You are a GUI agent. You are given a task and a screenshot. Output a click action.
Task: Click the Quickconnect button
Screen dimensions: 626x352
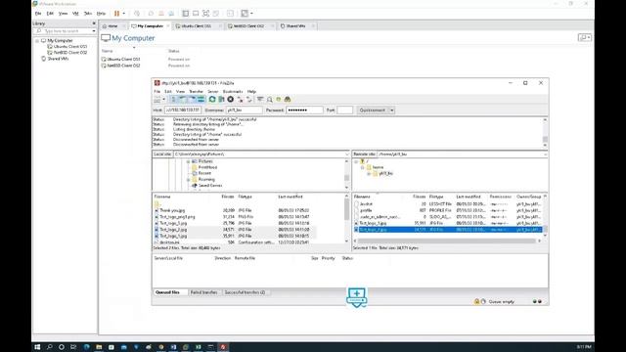coord(373,110)
